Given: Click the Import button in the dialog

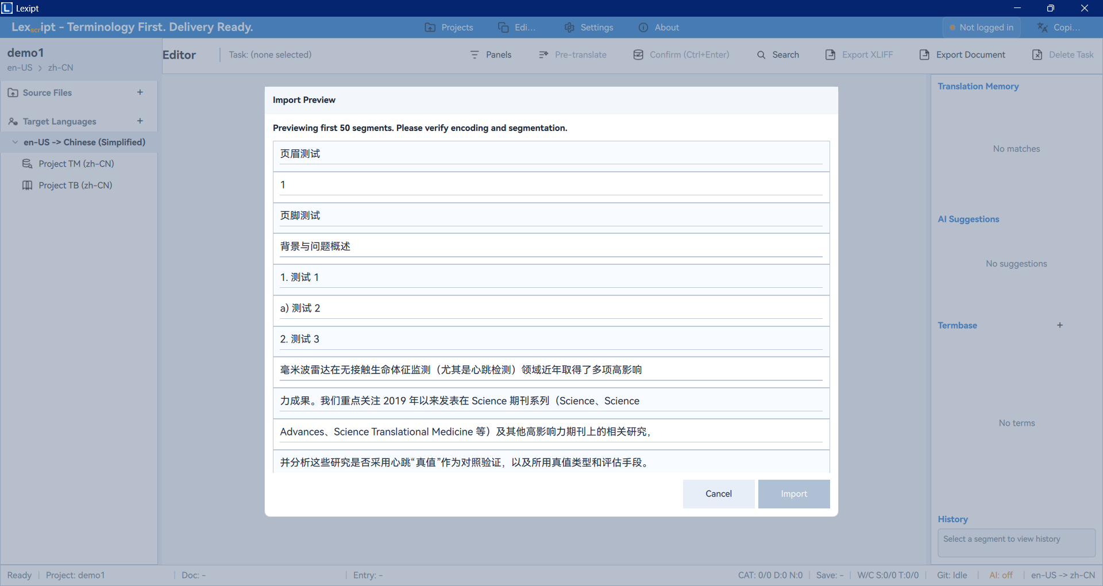Looking at the screenshot, I should click(x=793, y=494).
